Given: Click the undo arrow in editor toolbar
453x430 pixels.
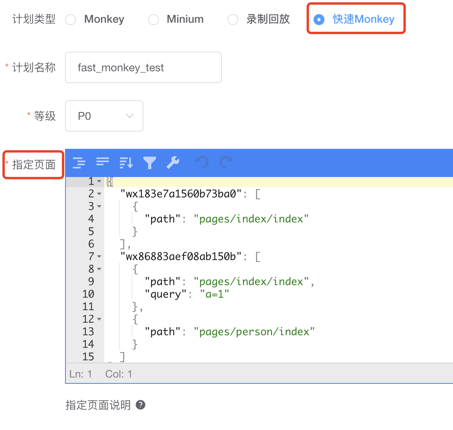Looking at the screenshot, I should (x=202, y=162).
